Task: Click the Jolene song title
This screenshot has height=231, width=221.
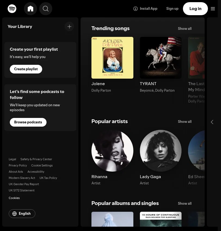Action: [98, 84]
